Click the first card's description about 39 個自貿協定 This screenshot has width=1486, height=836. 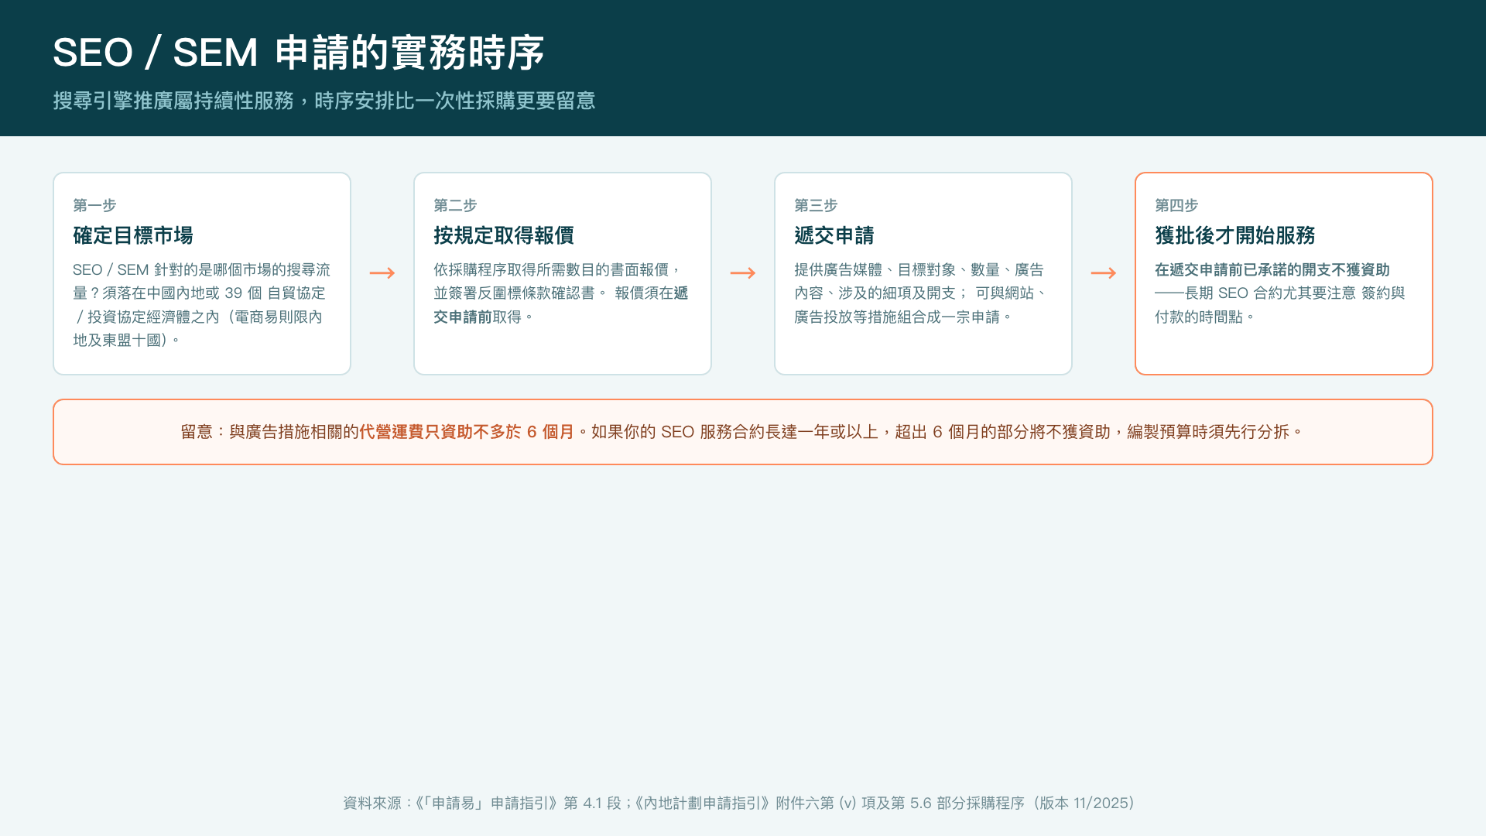coord(201,305)
